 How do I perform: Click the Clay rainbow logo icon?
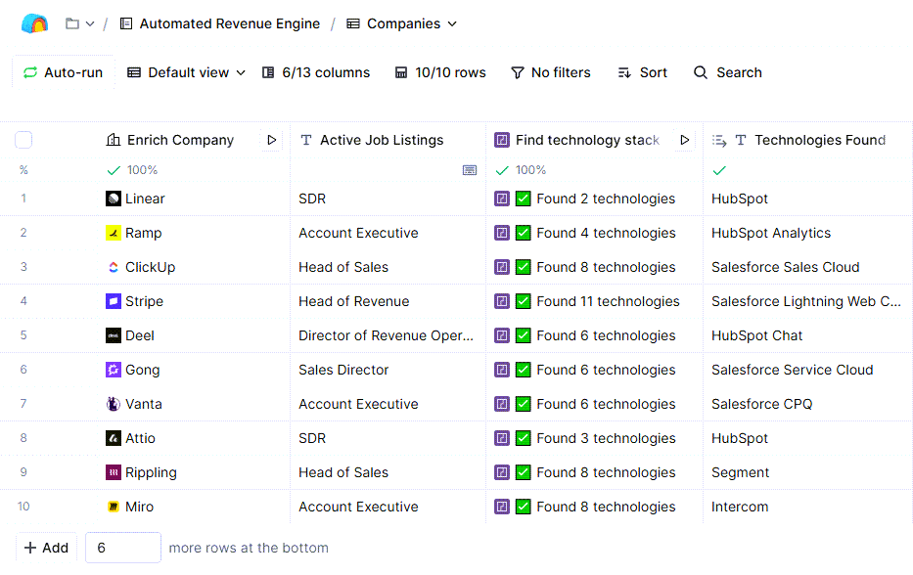(x=34, y=23)
